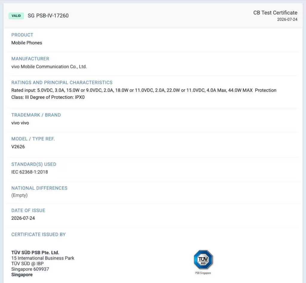Click Class III Degree of Protection IPX0 line
The height and width of the screenshot is (283, 306).
point(48,97)
